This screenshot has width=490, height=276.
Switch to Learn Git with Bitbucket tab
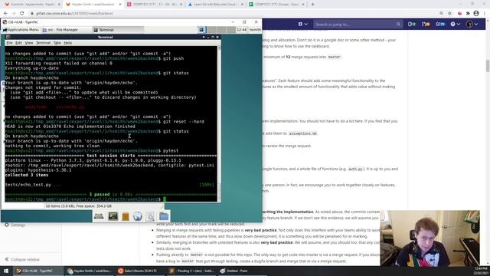click(x=216, y=5)
